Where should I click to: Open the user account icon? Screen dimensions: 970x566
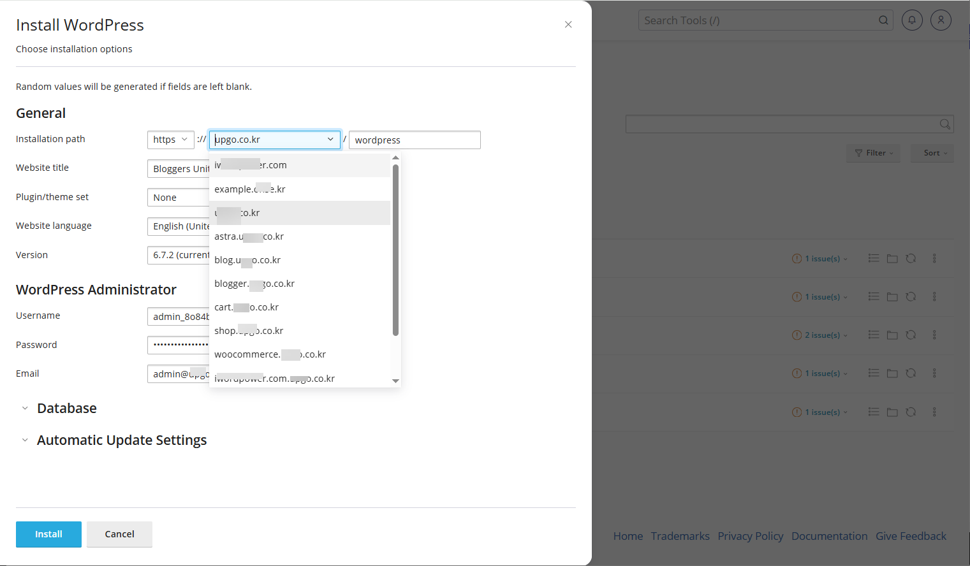(941, 20)
